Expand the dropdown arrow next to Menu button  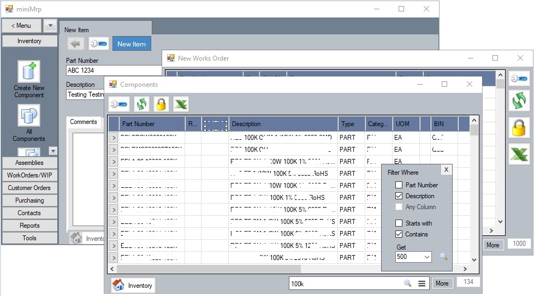pyautogui.click(x=49, y=26)
